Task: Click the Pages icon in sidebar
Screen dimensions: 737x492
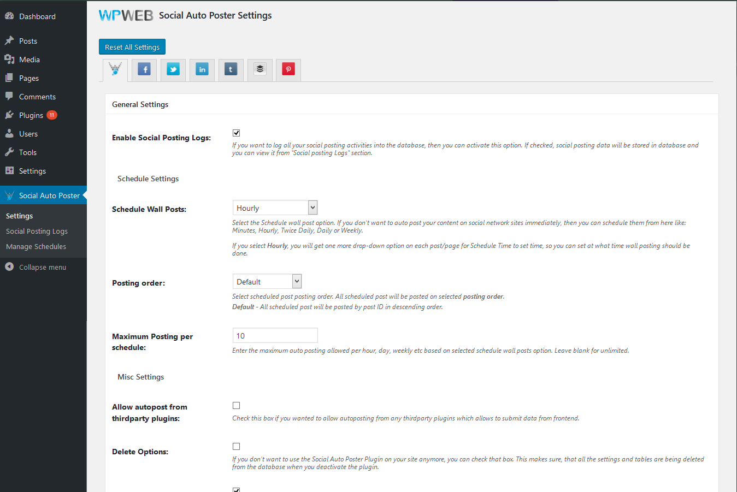Action: click(9, 78)
